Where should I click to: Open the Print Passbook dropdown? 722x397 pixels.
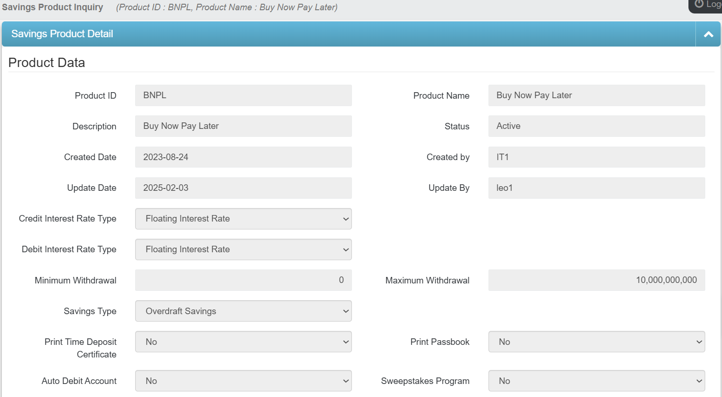tap(596, 342)
